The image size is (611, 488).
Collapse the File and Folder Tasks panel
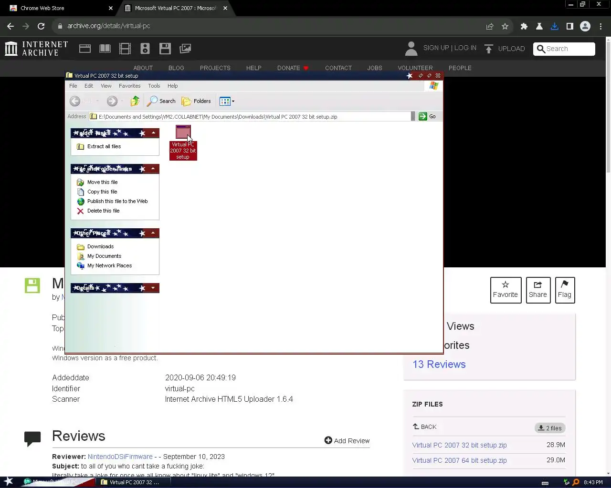(153, 169)
